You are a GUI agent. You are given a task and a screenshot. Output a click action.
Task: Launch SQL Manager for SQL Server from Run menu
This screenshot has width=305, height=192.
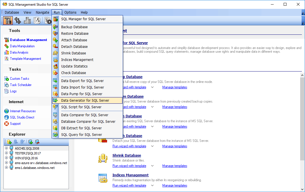tap(87, 19)
